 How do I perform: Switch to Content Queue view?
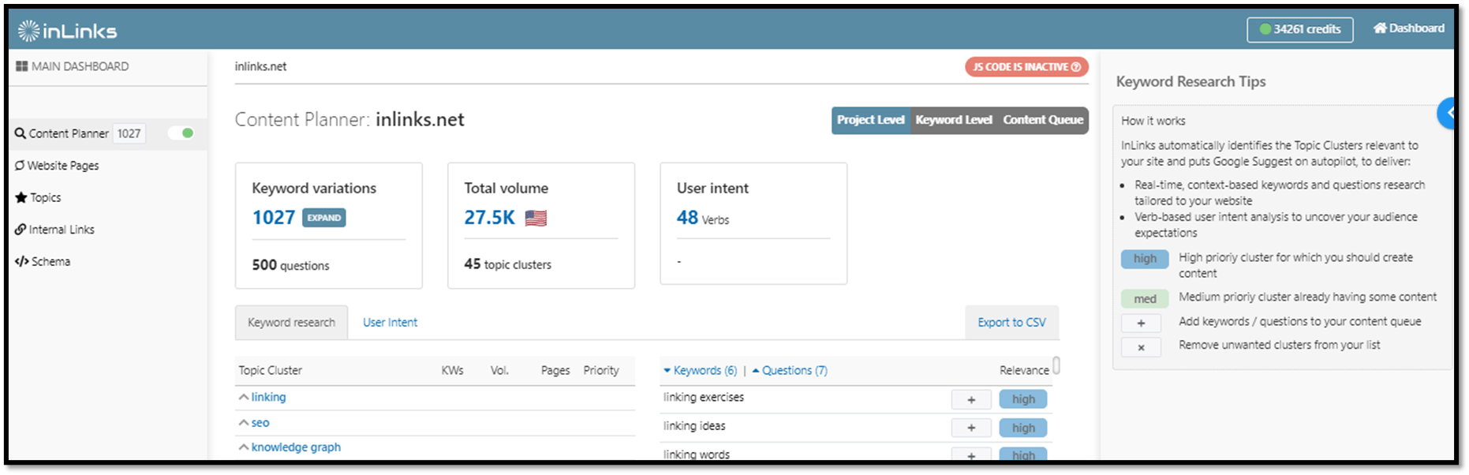(1043, 120)
